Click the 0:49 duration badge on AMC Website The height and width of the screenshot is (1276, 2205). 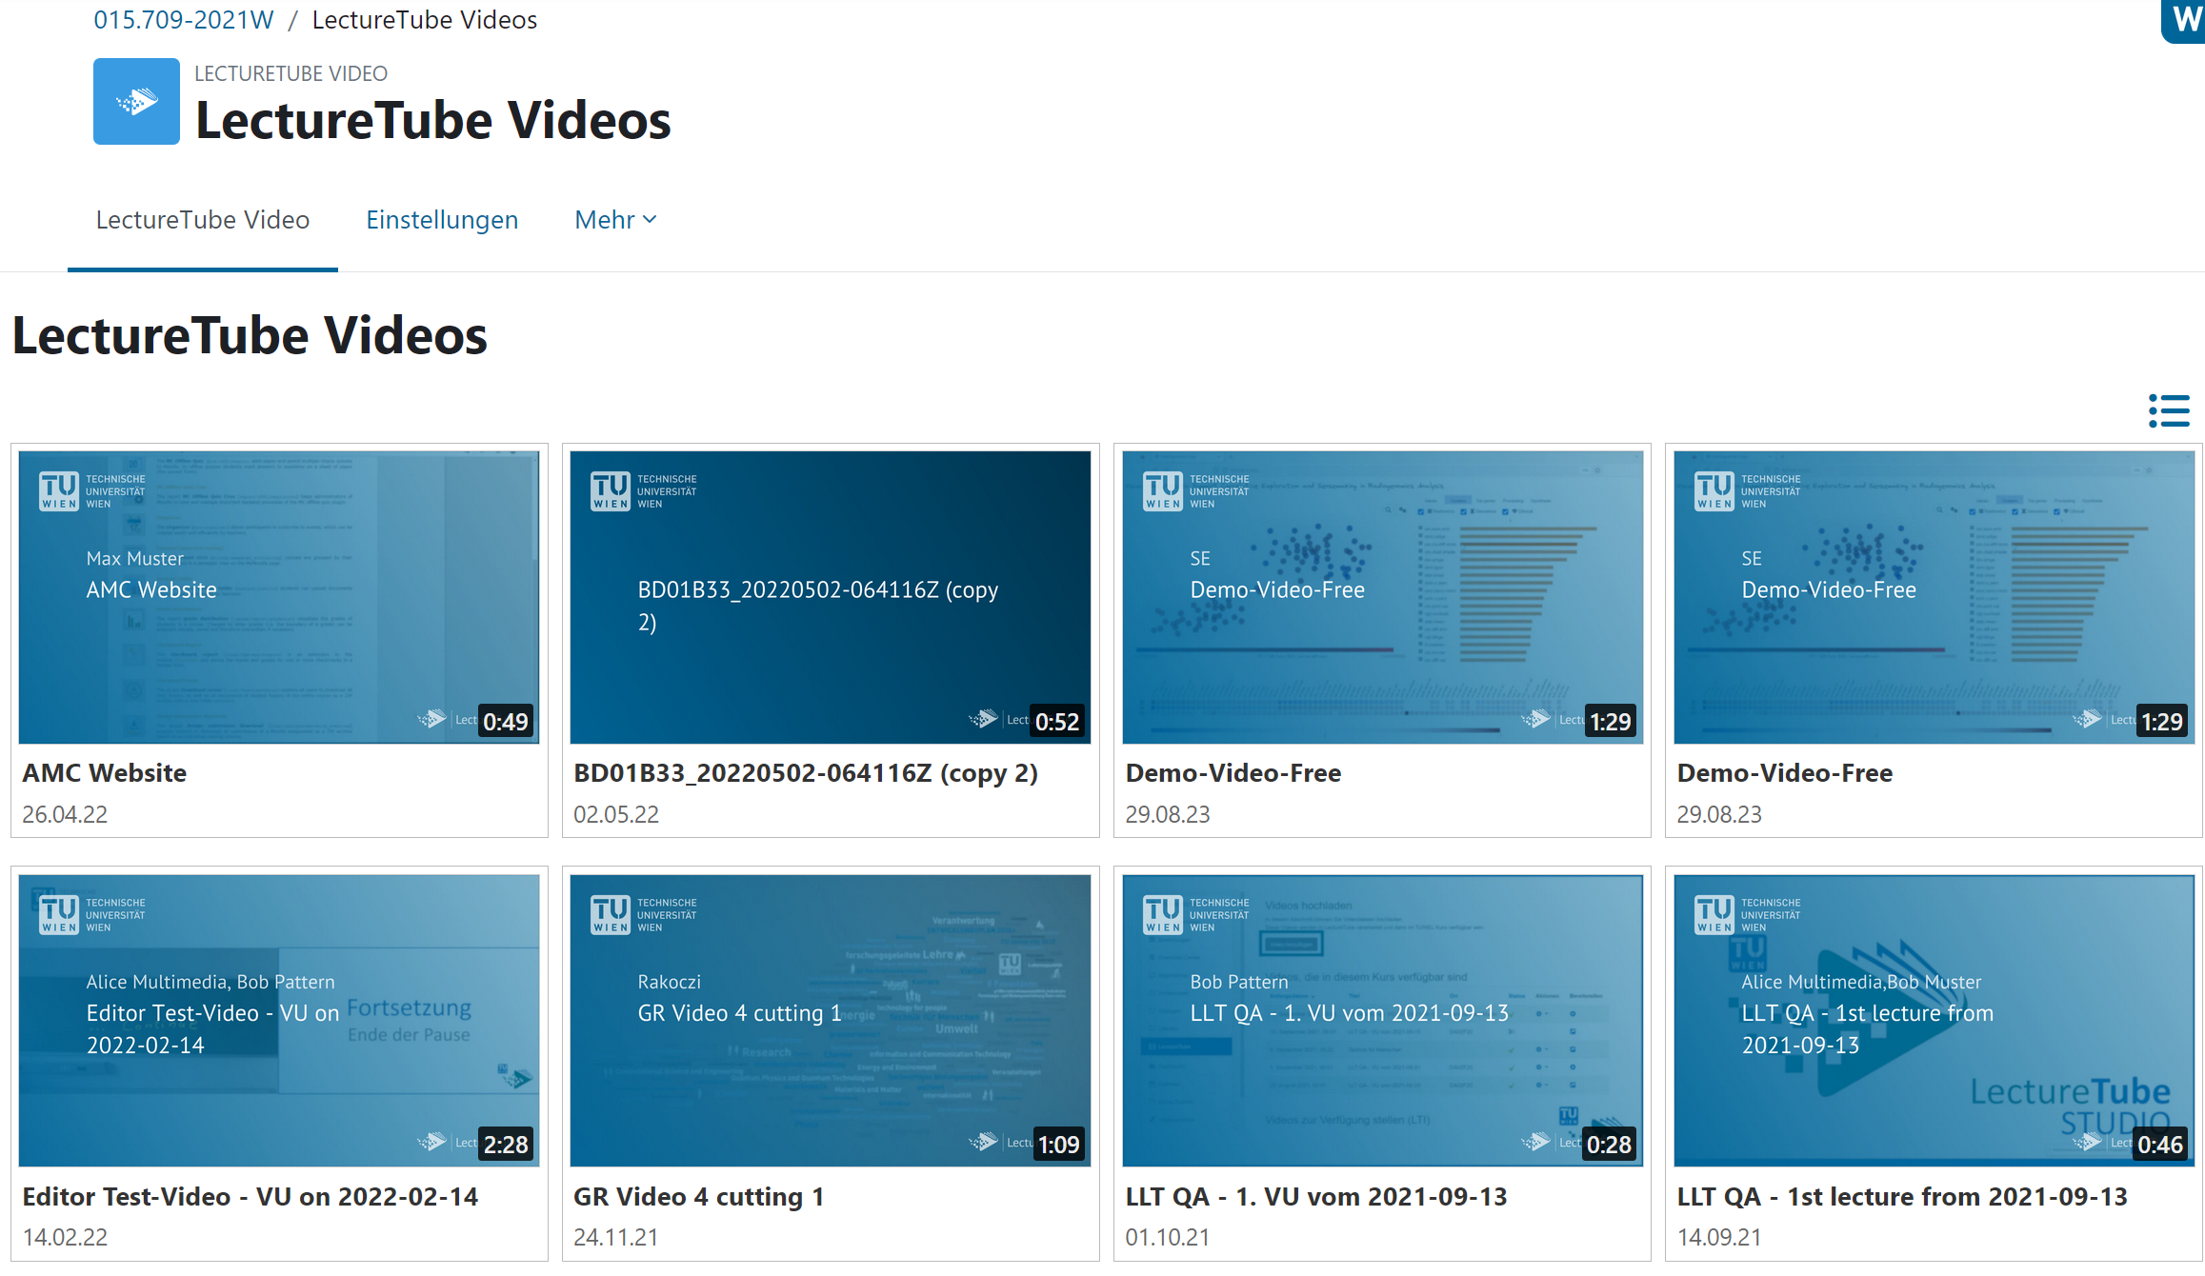506,722
